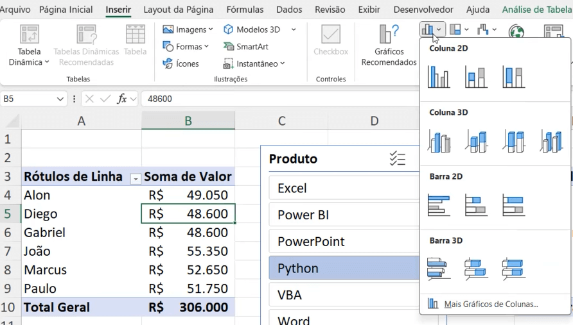Screen dimensions: 573x325
Task: Select column B header
Action: [x=188, y=121]
